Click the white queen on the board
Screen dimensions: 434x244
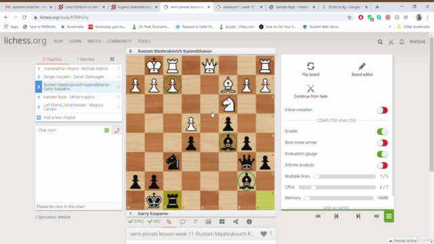pos(210,65)
